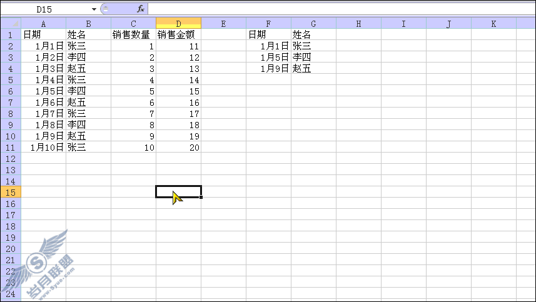Select column A header
The width and height of the screenshot is (536, 302).
pos(43,24)
